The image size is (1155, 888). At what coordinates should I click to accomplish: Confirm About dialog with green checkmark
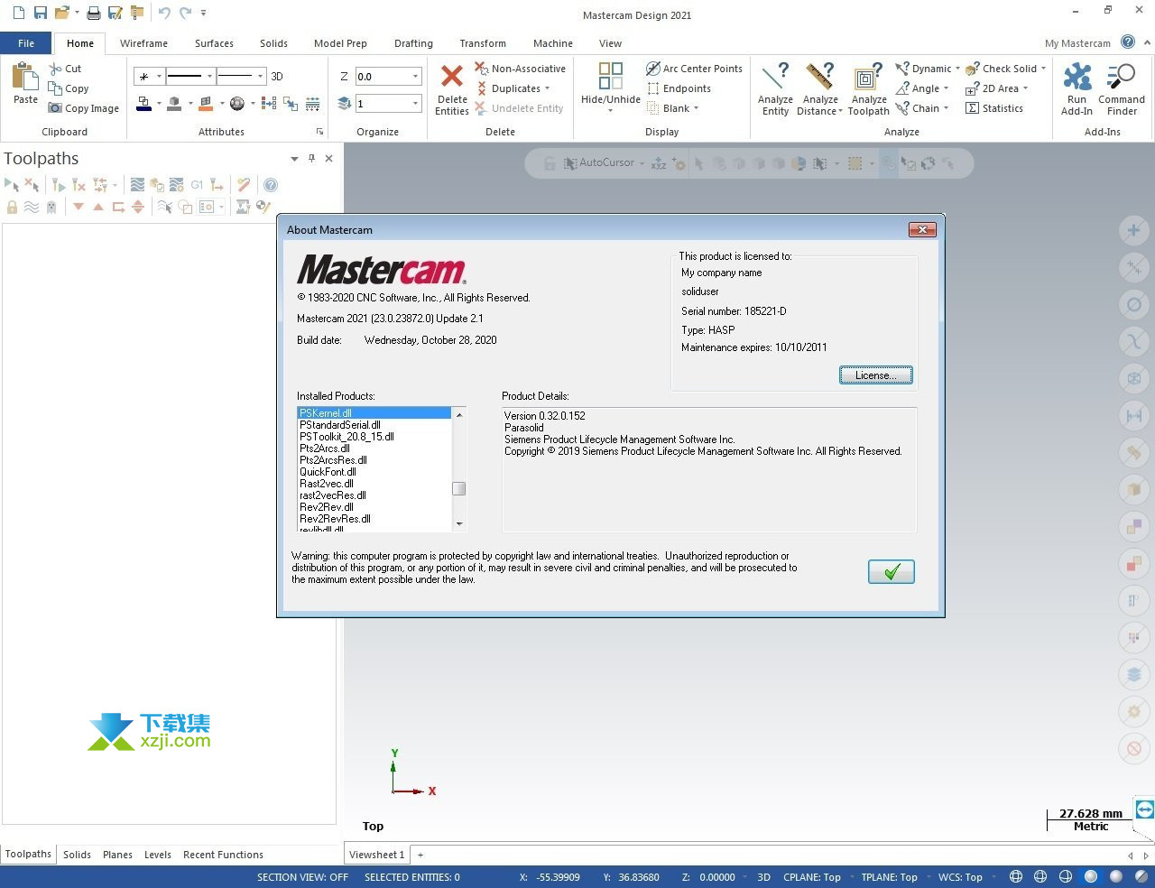pos(892,571)
